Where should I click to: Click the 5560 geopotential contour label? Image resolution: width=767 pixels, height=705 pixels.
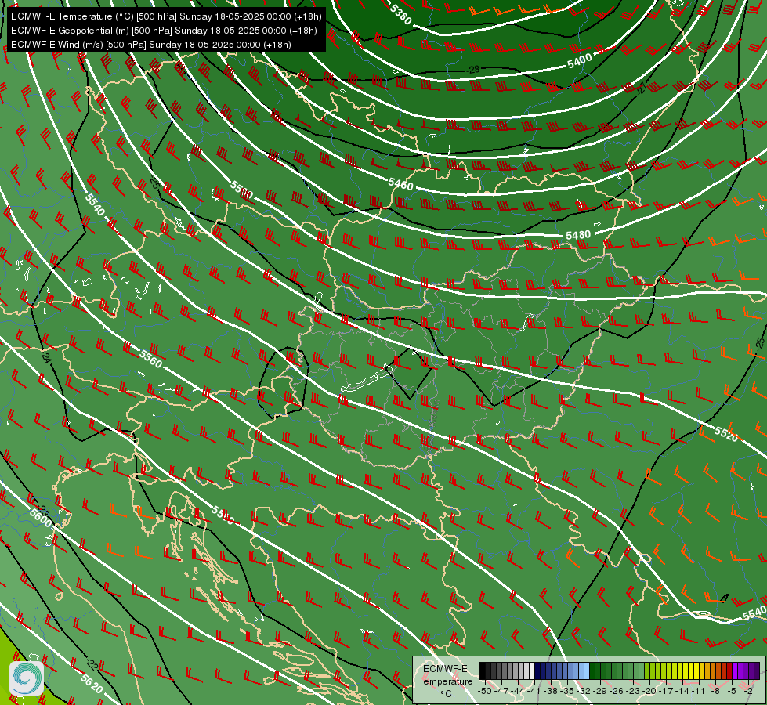(x=150, y=359)
